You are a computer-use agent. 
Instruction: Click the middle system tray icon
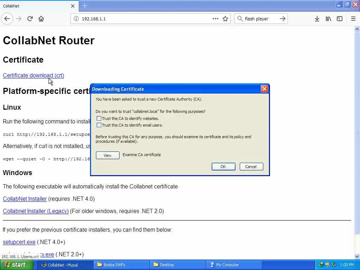click(x=327, y=265)
